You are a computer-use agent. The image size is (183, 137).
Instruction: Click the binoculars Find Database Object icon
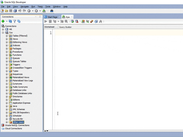pos(52,11)
